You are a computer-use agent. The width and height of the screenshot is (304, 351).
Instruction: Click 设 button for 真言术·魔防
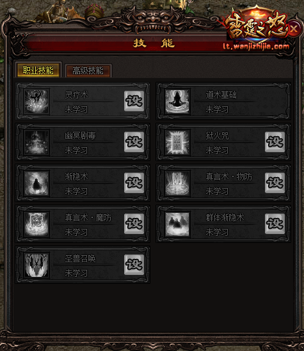pyautogui.click(x=134, y=224)
